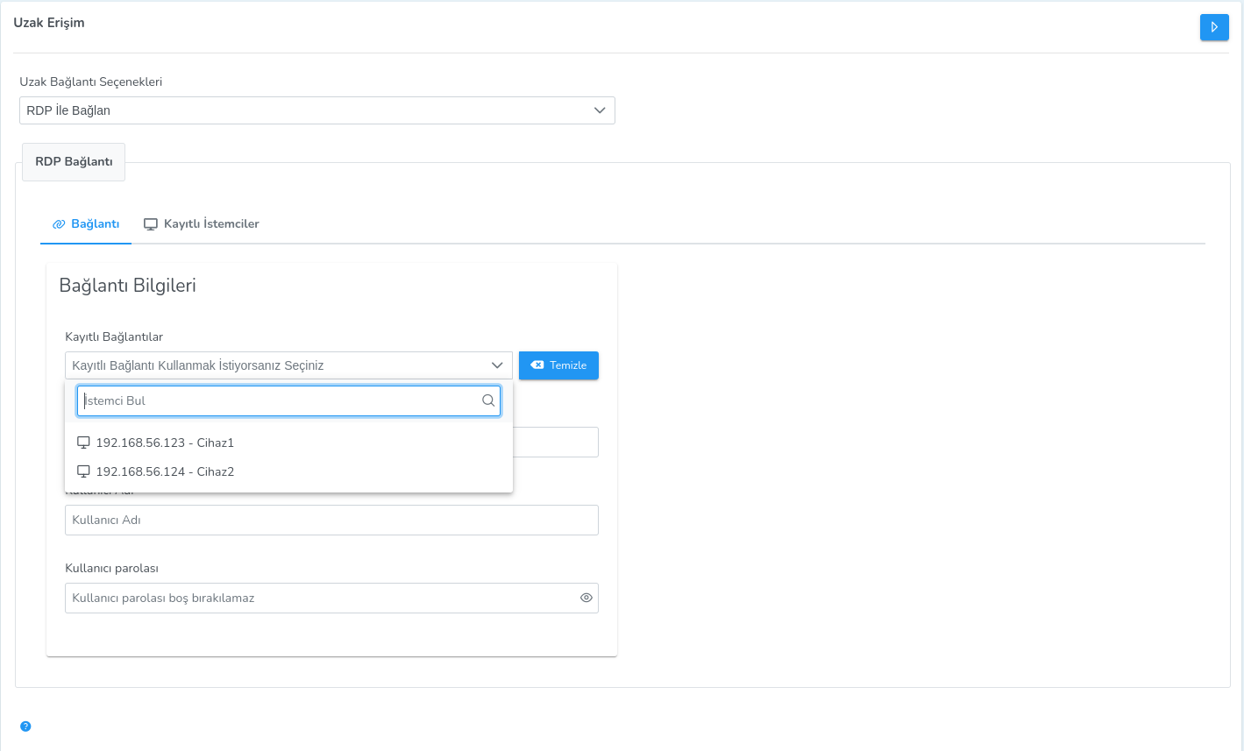
Task: Click into the Kullanıcı parolası password field
Action: coord(320,598)
